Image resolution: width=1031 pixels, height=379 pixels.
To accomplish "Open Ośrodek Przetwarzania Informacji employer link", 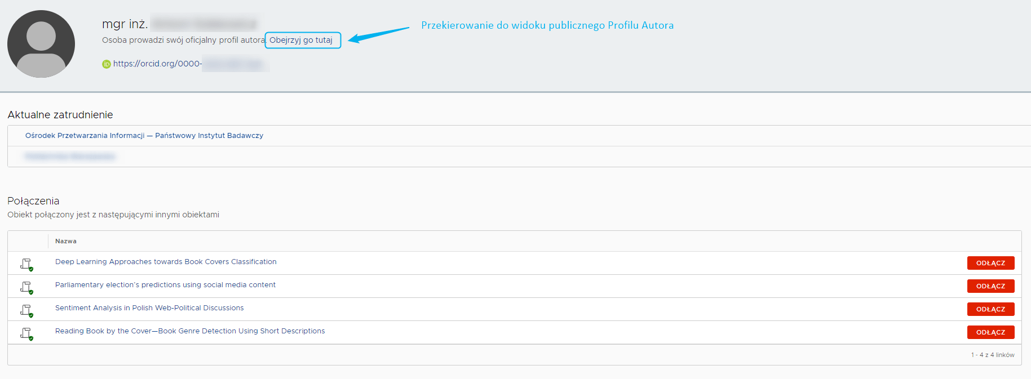I will 144,136.
